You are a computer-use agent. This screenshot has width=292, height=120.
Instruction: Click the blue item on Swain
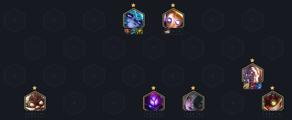259,86
